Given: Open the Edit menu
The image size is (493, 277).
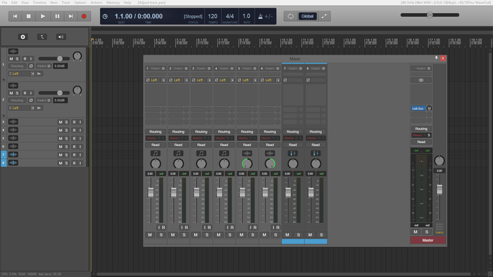Looking at the screenshot, I should 14,3.
